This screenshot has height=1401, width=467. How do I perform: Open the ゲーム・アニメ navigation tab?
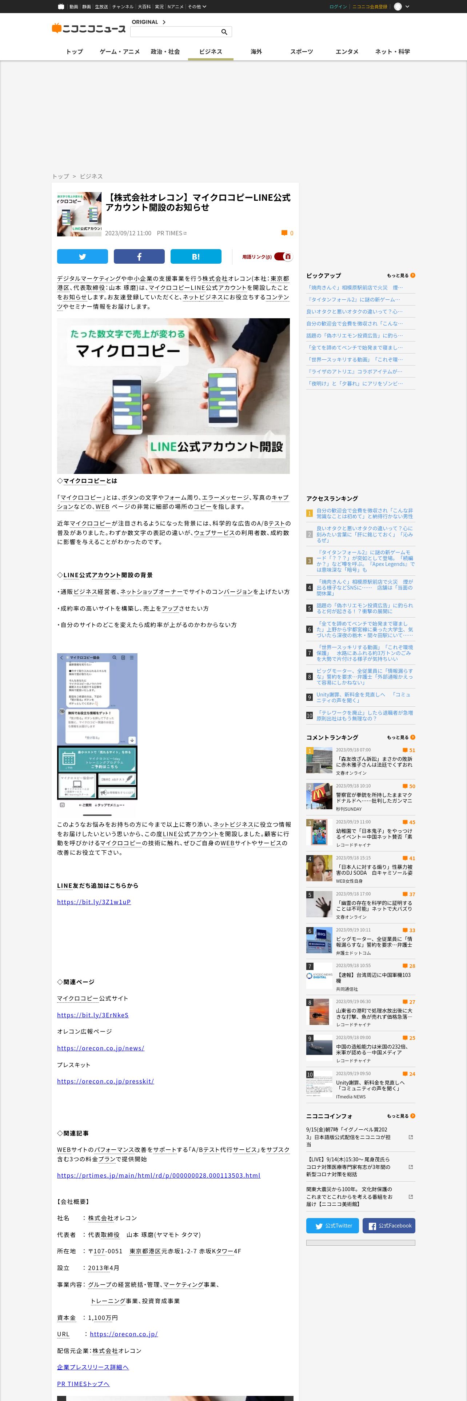pyautogui.click(x=120, y=52)
